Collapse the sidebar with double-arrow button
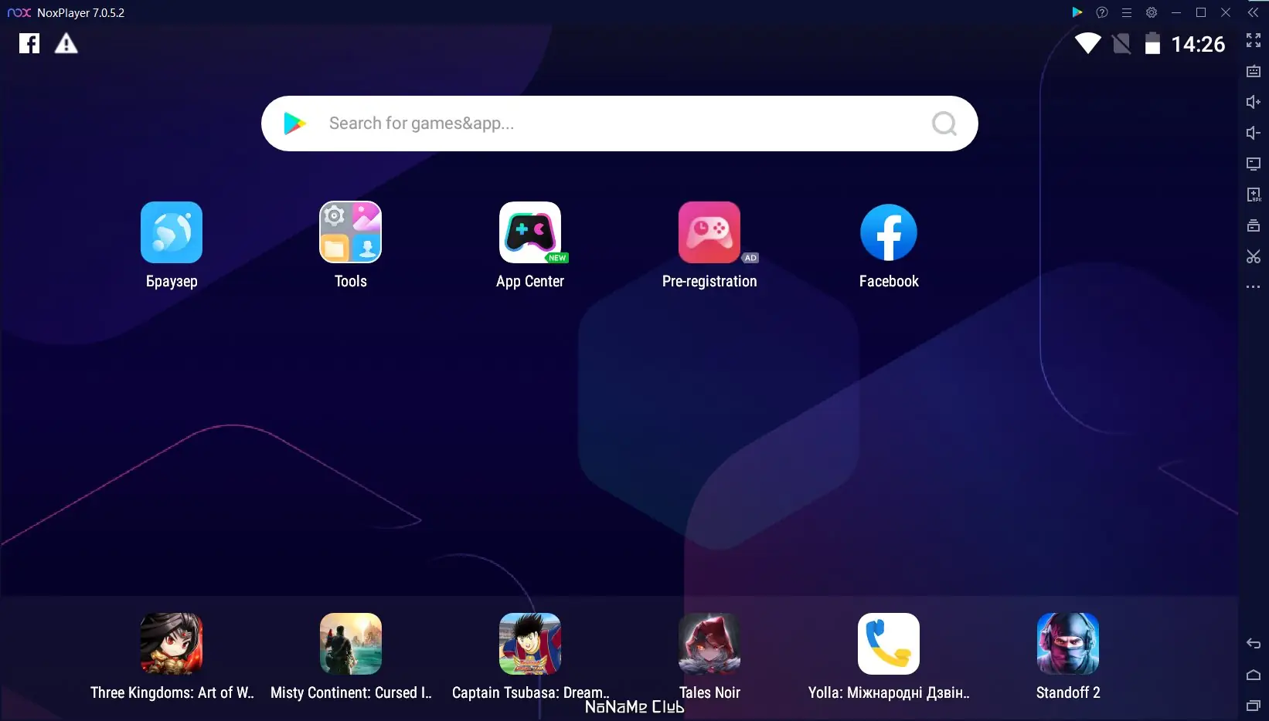 1254,12
